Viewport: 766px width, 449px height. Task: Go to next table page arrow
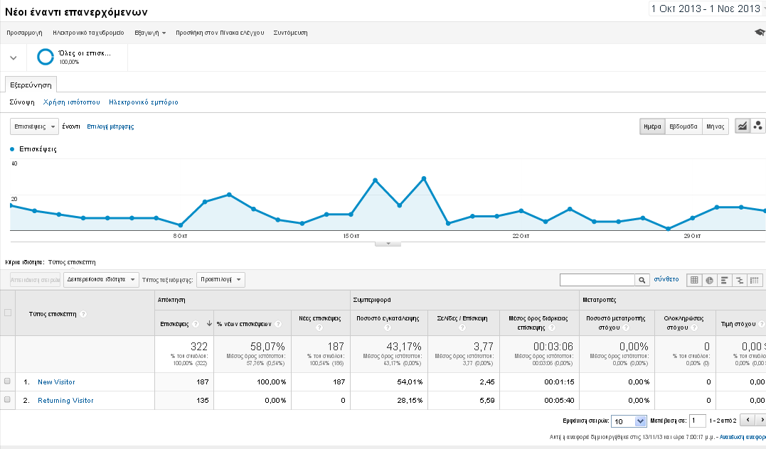pos(761,420)
